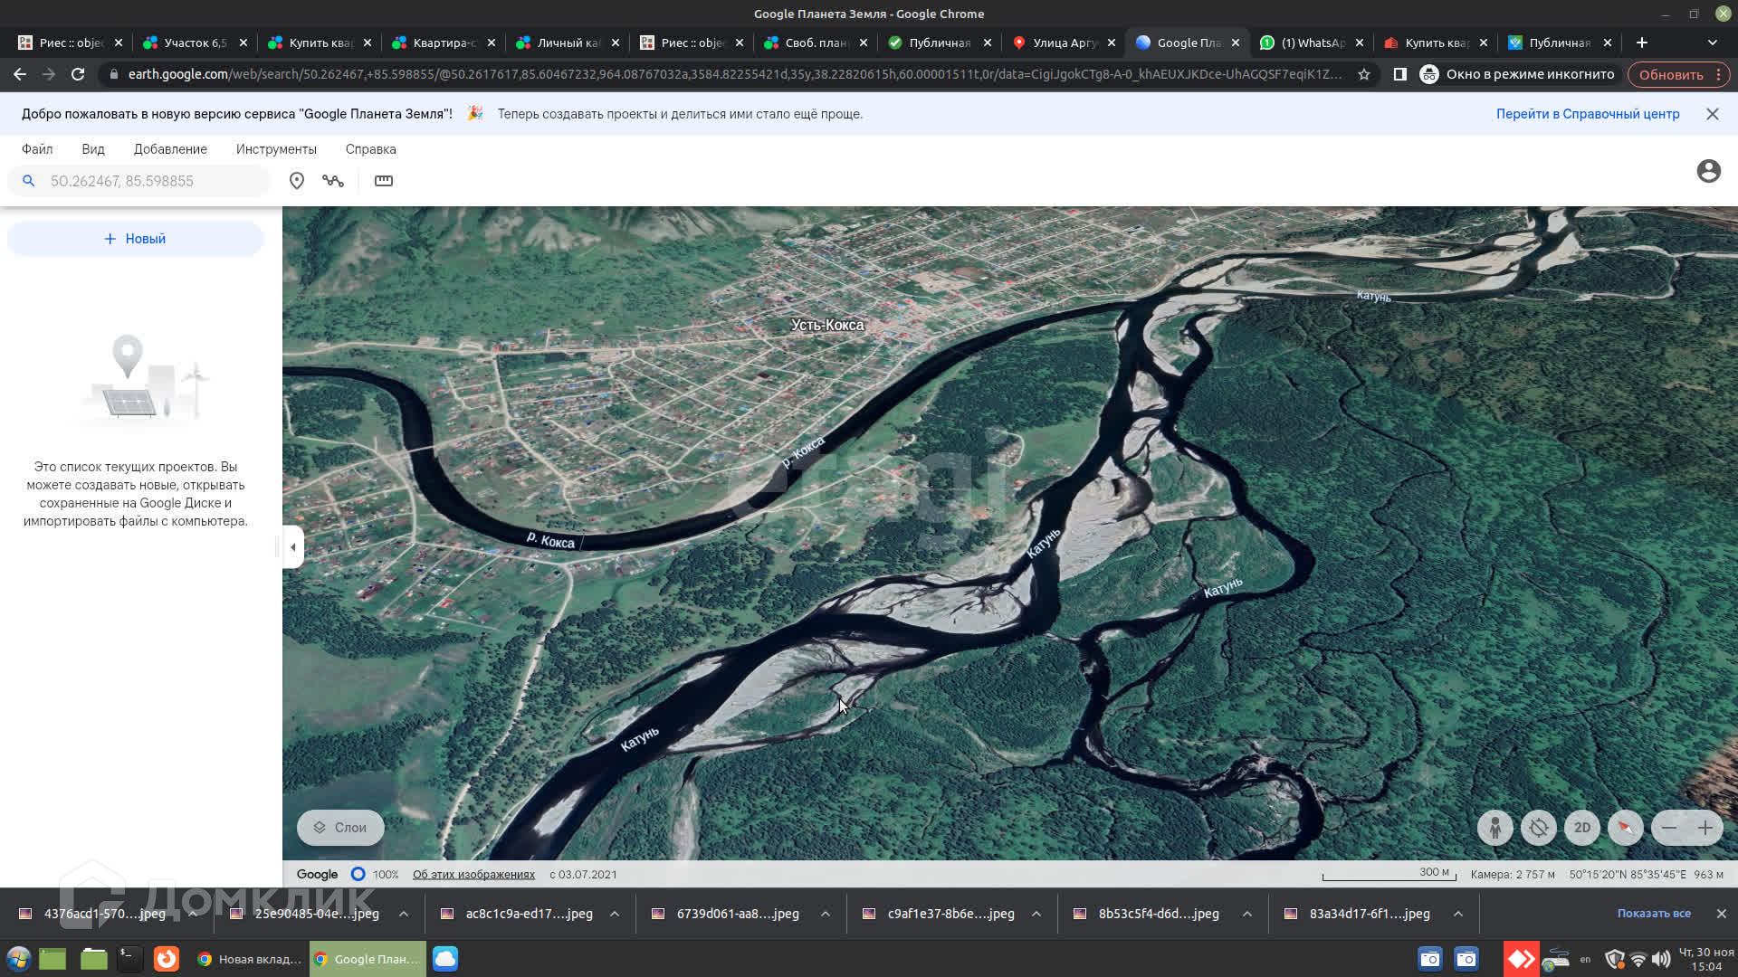Open the measure distance ruler tool

(x=384, y=181)
